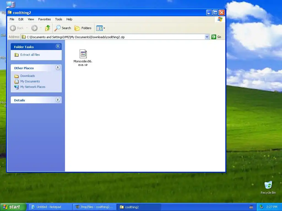Click the Back navigation button
Screen dimensions: 282x211
[x=17, y=28]
